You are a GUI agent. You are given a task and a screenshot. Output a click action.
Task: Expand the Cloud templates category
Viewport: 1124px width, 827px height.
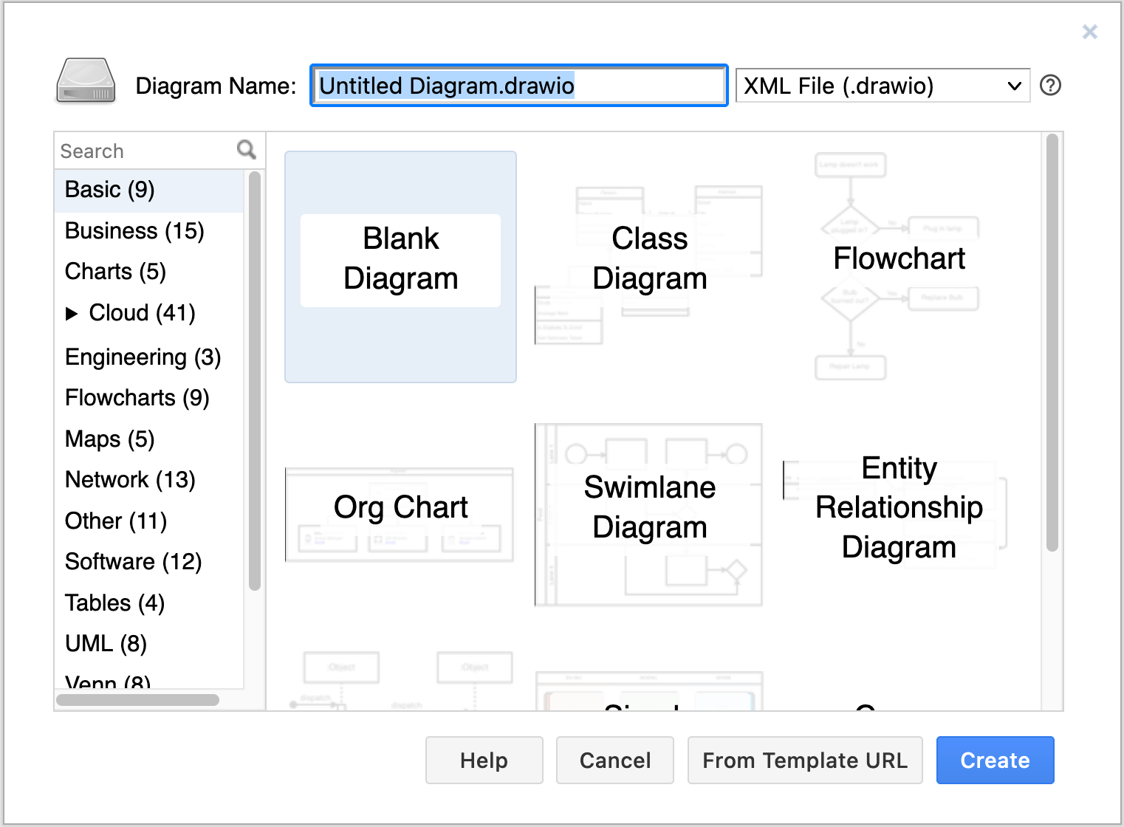point(73,313)
